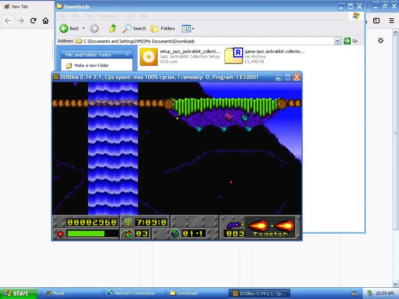Toggle the sidebar icon in Mypal toolbar
The height and width of the screenshot is (299, 399).
point(376,21)
